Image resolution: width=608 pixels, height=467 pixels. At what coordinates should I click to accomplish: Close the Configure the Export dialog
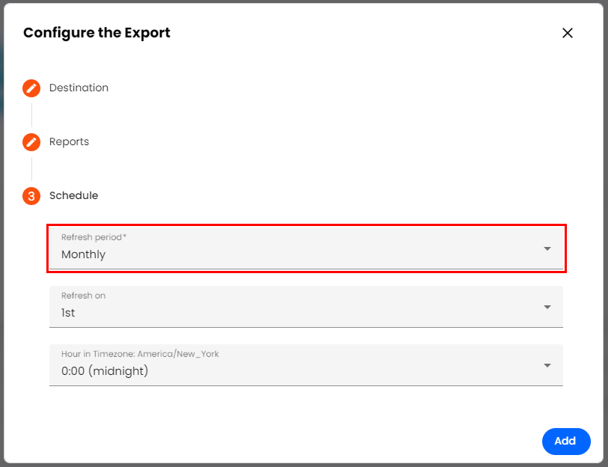point(568,33)
